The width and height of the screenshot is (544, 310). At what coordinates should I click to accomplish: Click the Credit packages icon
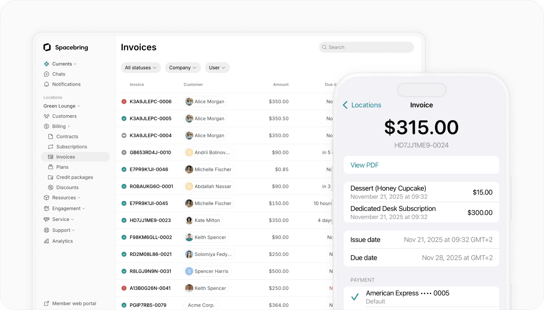51,177
